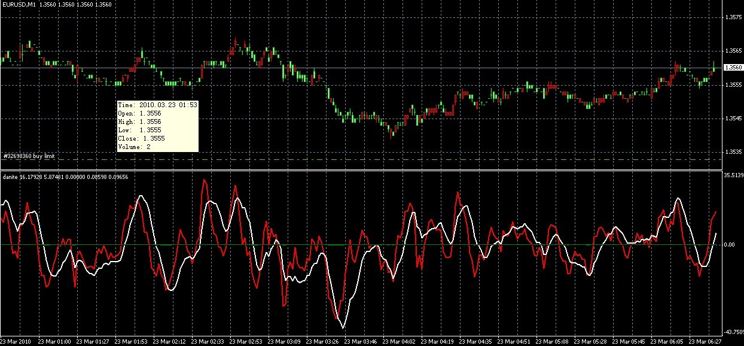Screen dimensions: 744x346
Task: Click the 35.5139 indicator scale value
Action: [733, 175]
